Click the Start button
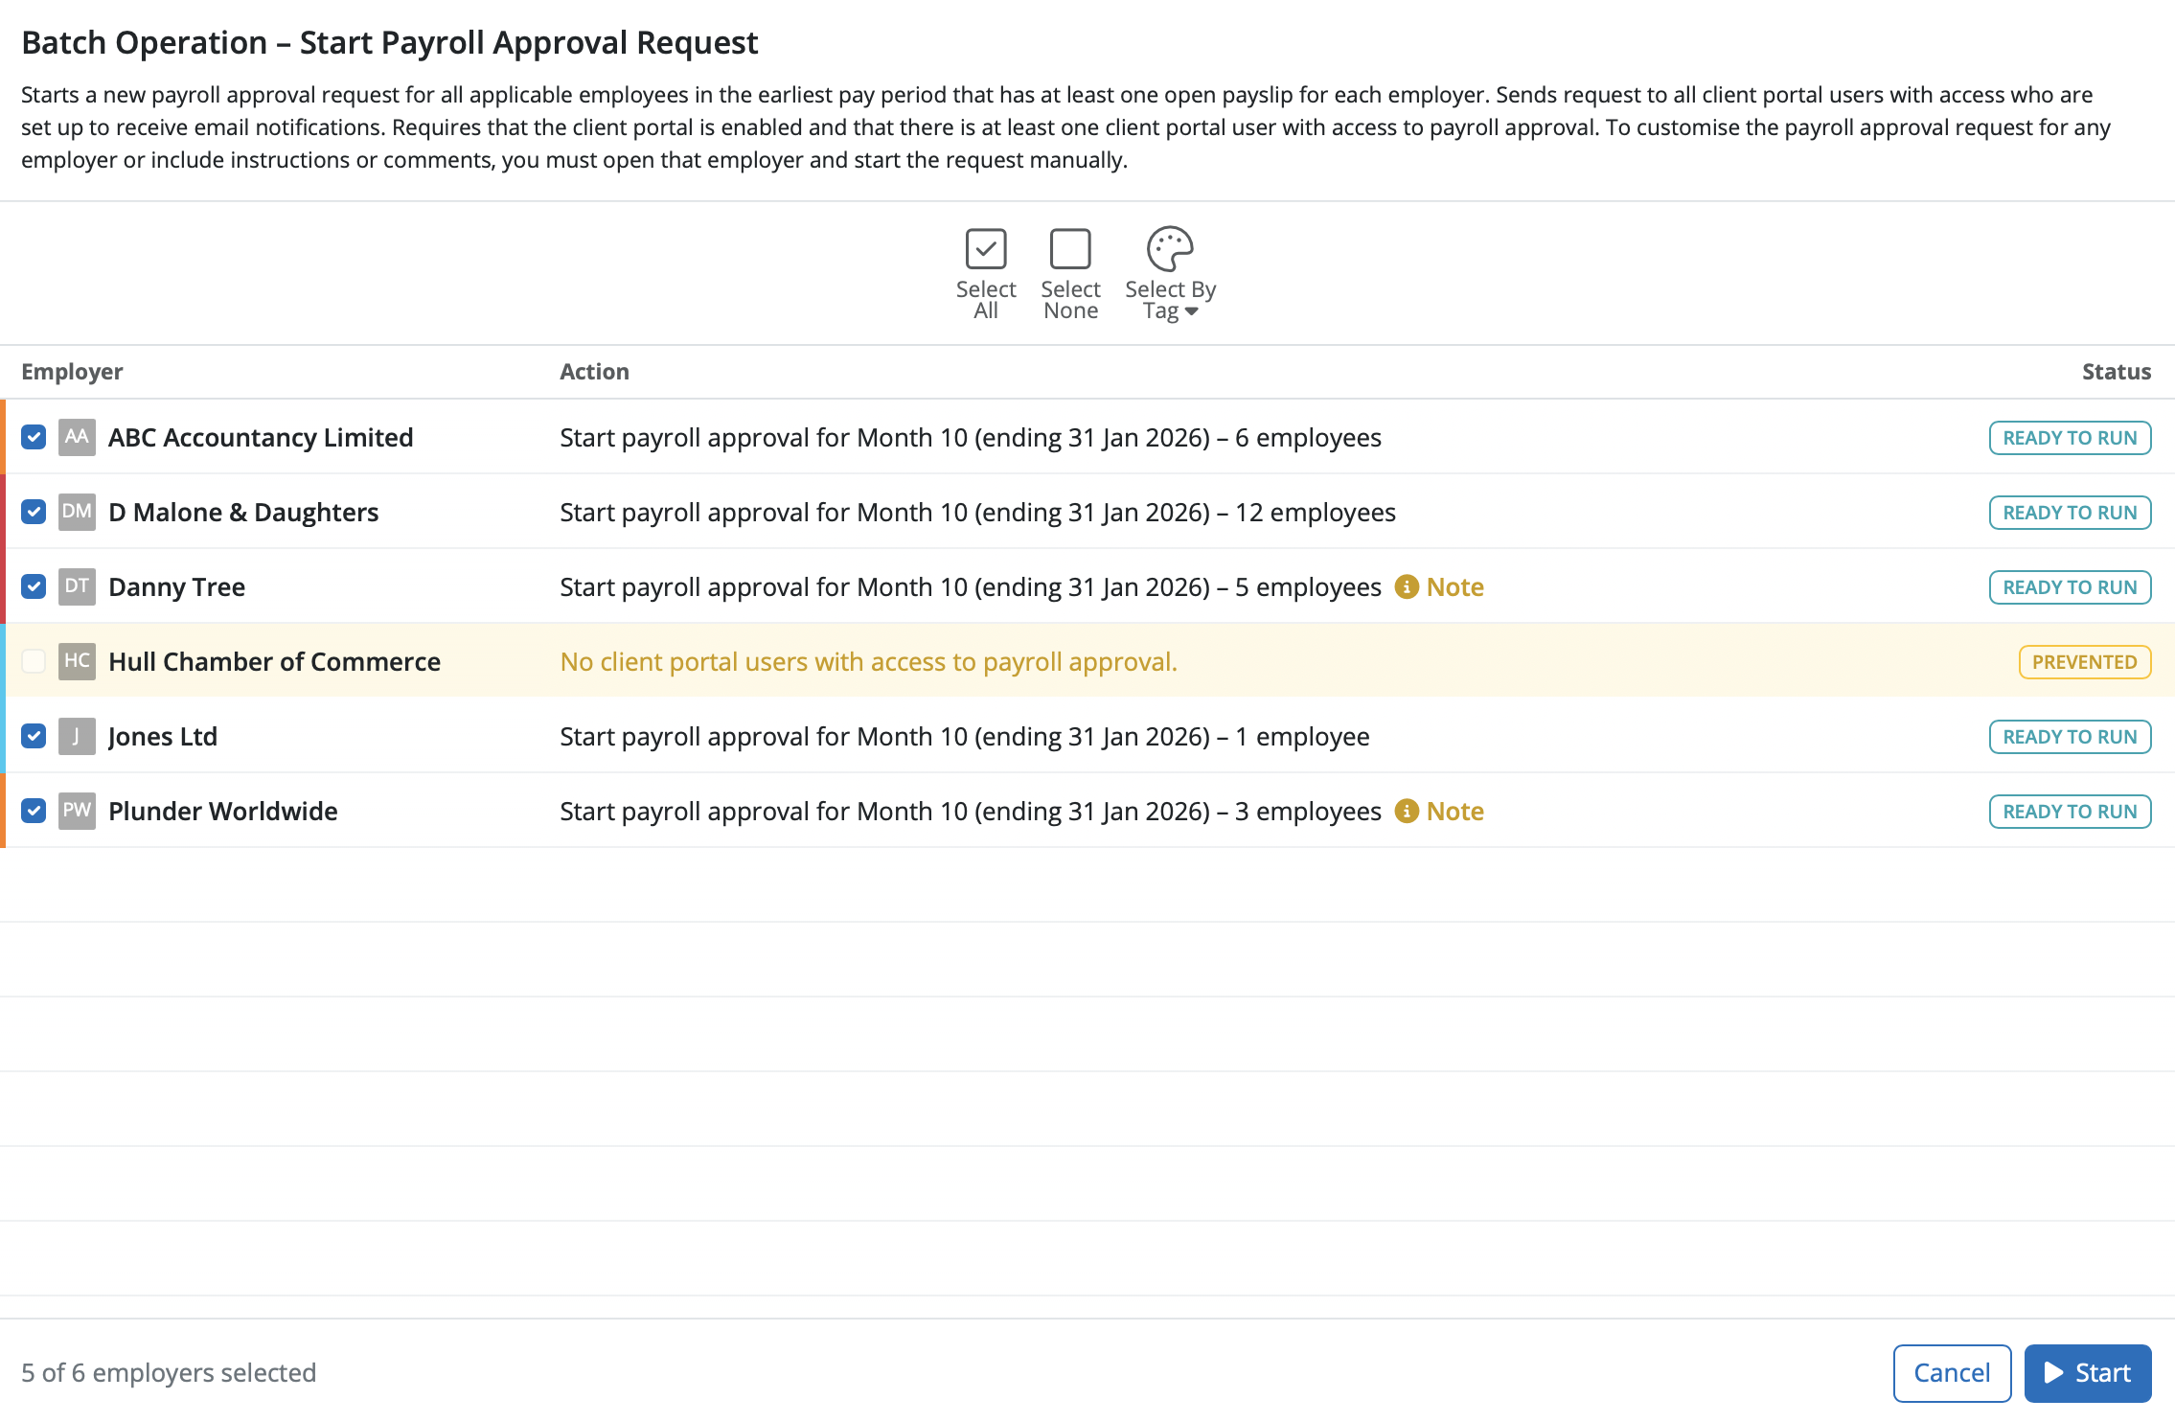This screenshot has width=2175, height=1422. 2087,1372
